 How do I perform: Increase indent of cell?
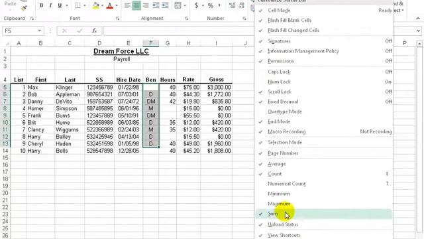pos(165,5)
